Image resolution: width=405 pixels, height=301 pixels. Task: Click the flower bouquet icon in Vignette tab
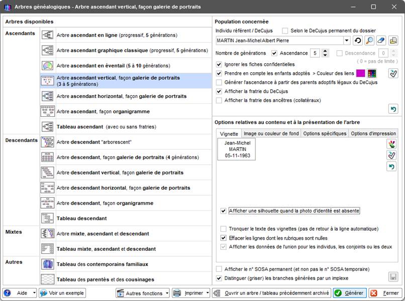pyautogui.click(x=392, y=144)
